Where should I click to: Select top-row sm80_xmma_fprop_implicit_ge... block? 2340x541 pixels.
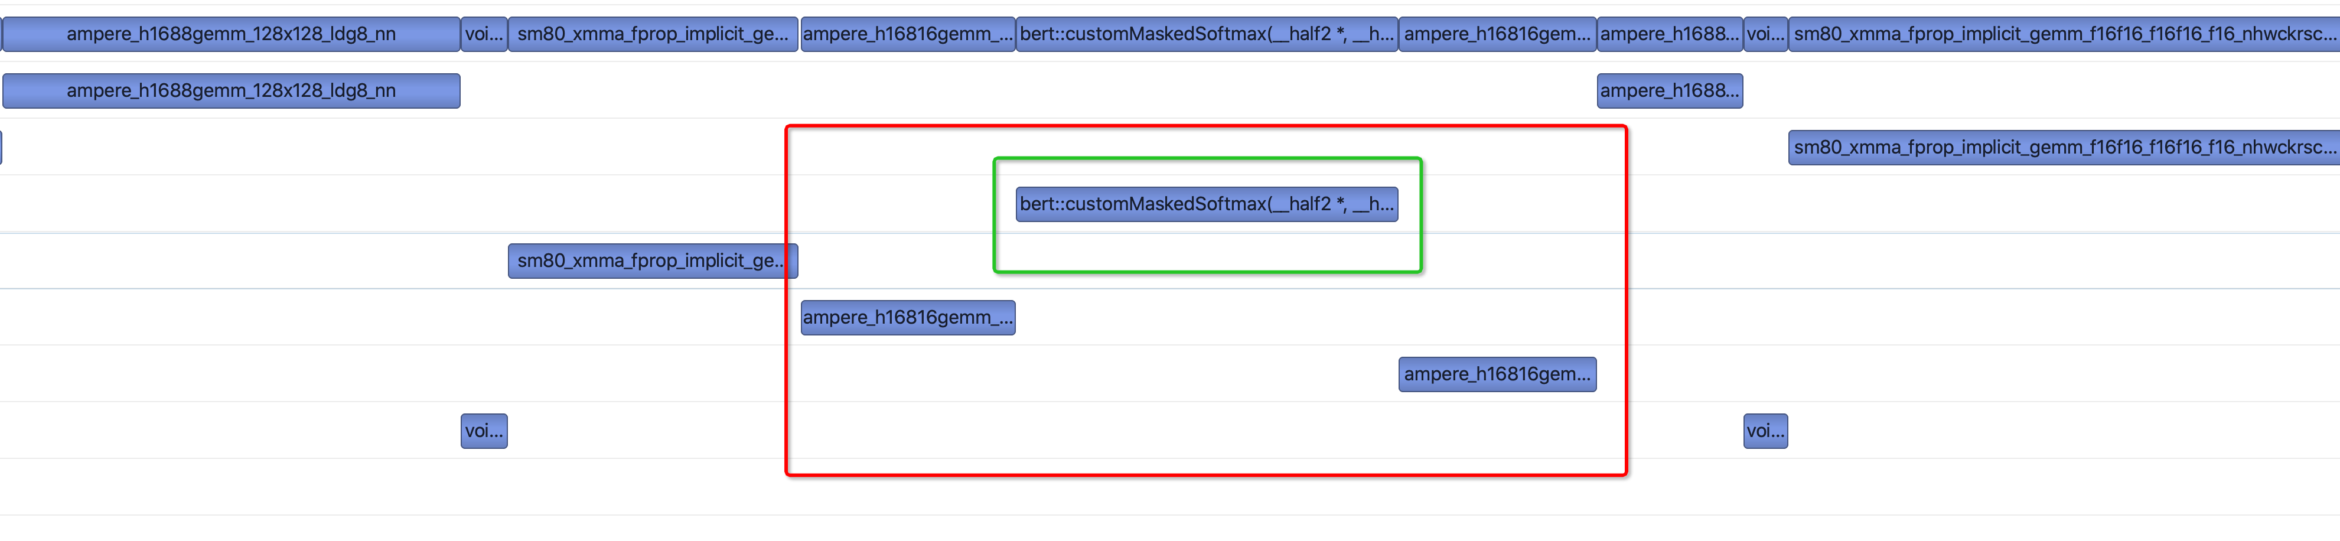click(x=652, y=34)
